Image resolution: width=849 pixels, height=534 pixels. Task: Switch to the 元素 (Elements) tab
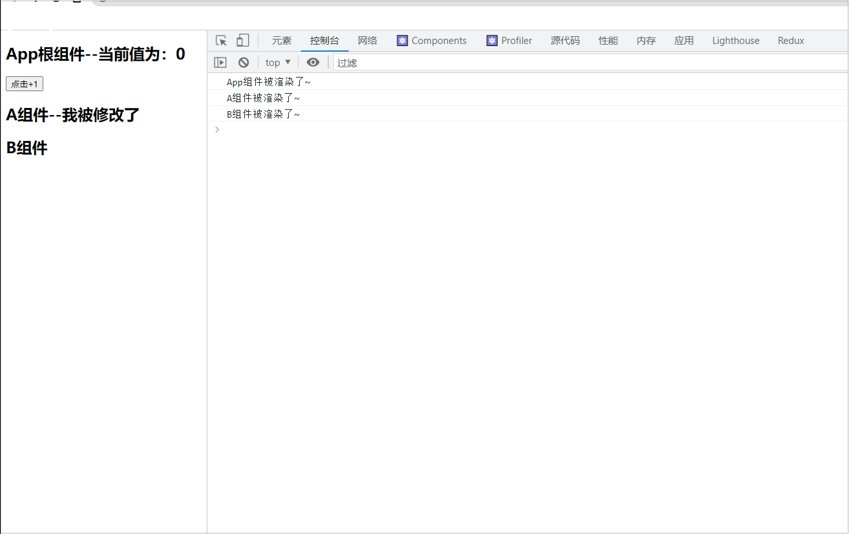[x=282, y=40]
